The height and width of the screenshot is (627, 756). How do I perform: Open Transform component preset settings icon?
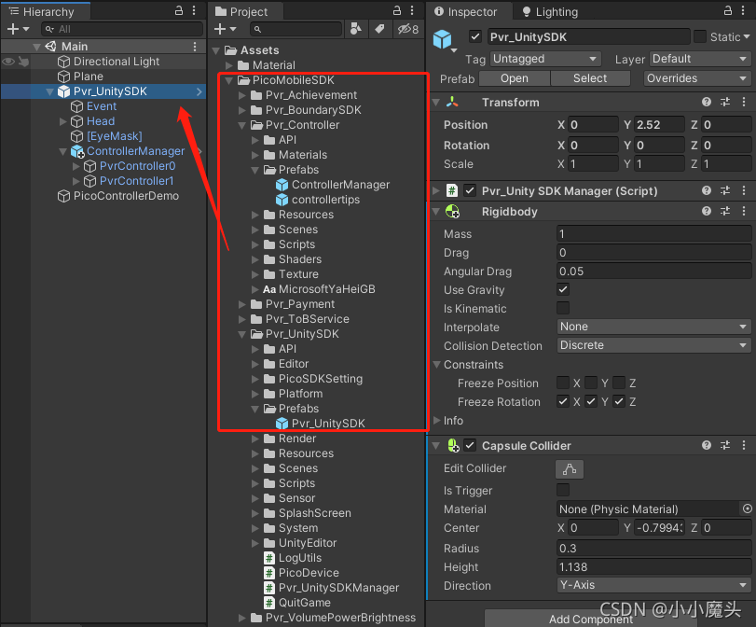click(x=725, y=102)
